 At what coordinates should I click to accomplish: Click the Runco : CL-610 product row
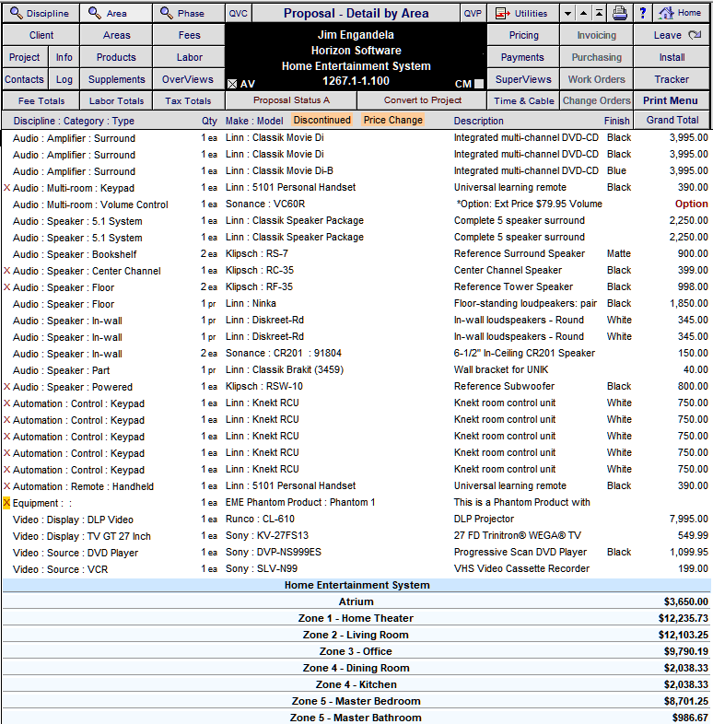[356, 519]
